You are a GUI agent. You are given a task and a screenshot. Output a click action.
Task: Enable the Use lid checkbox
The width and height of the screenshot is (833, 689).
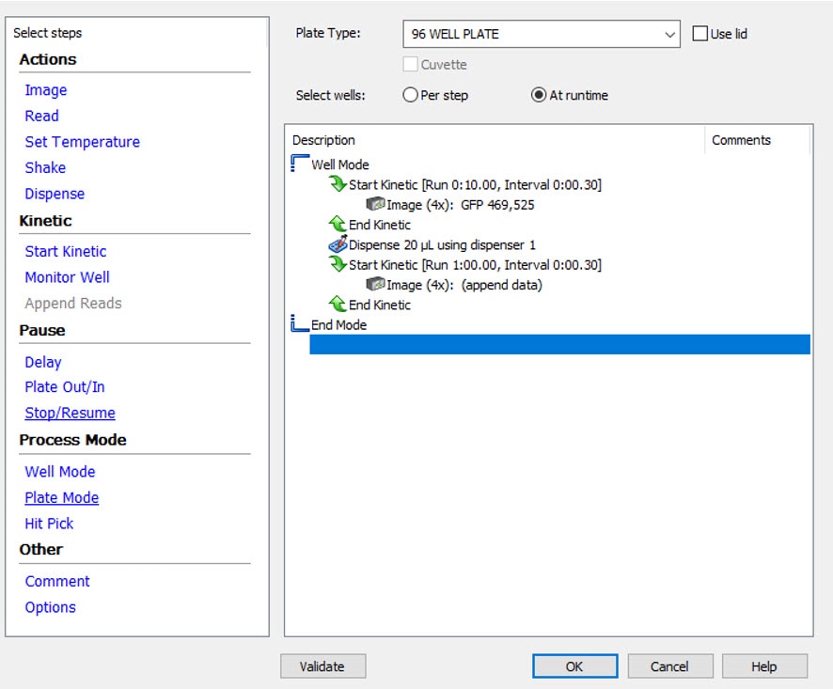pyautogui.click(x=699, y=34)
